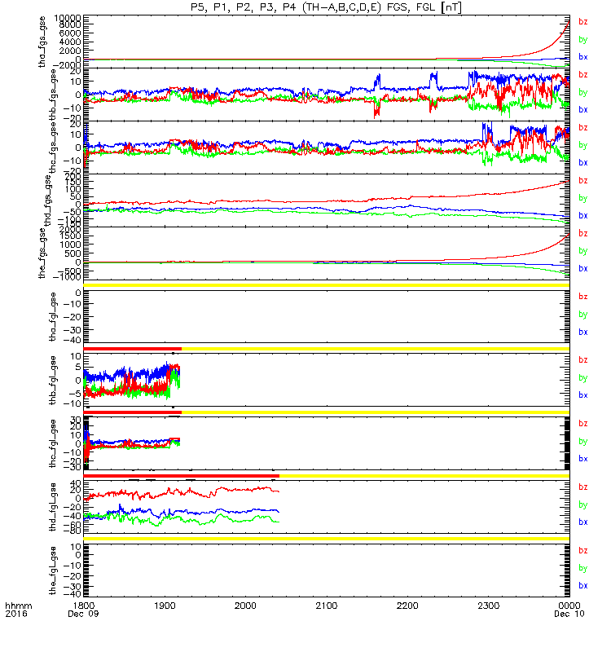Viewport: 611px width, 652px height.
Task: Click the 'bz' legend of thb_fgs_gse panel
Action: [583, 74]
